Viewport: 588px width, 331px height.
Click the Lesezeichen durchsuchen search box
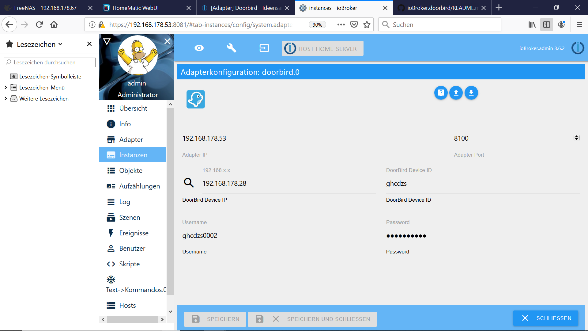50,62
